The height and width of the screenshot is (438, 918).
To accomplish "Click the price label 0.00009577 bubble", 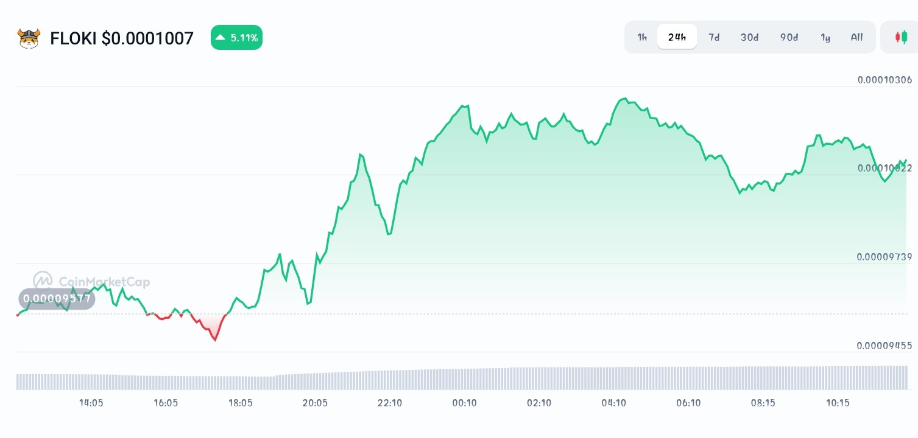I will point(56,299).
